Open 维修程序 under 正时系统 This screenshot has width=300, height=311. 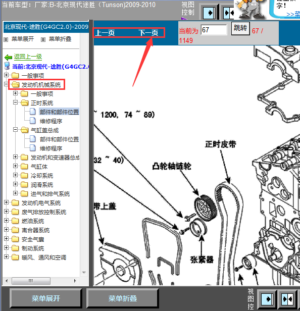click(x=51, y=121)
